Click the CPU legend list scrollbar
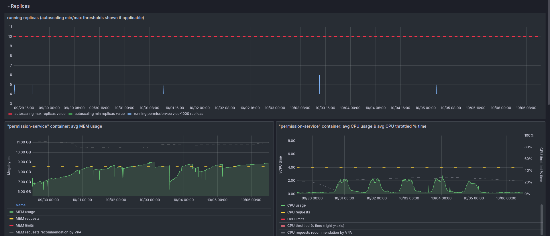This screenshot has height=236, width=550. (x=541, y=219)
